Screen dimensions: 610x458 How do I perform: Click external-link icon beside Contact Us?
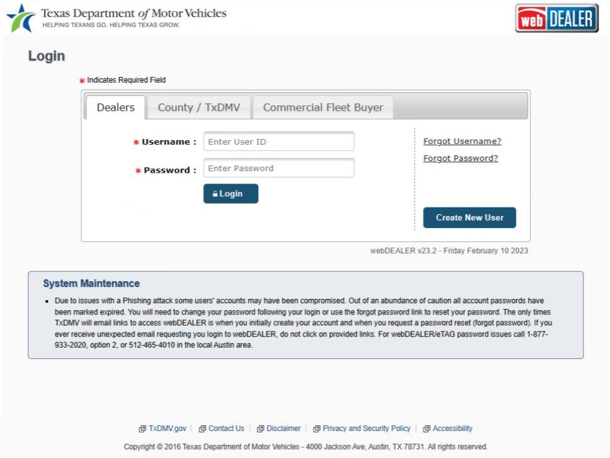click(x=202, y=429)
